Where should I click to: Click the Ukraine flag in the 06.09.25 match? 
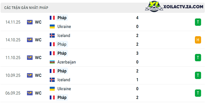point(52,89)
